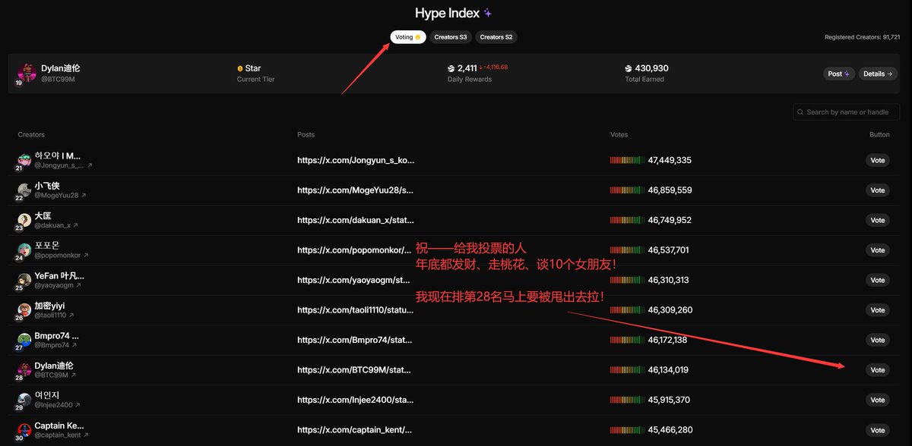The image size is (912, 446).
Task: Open the x.com/Injee2400 post link
Action: pyautogui.click(x=356, y=400)
